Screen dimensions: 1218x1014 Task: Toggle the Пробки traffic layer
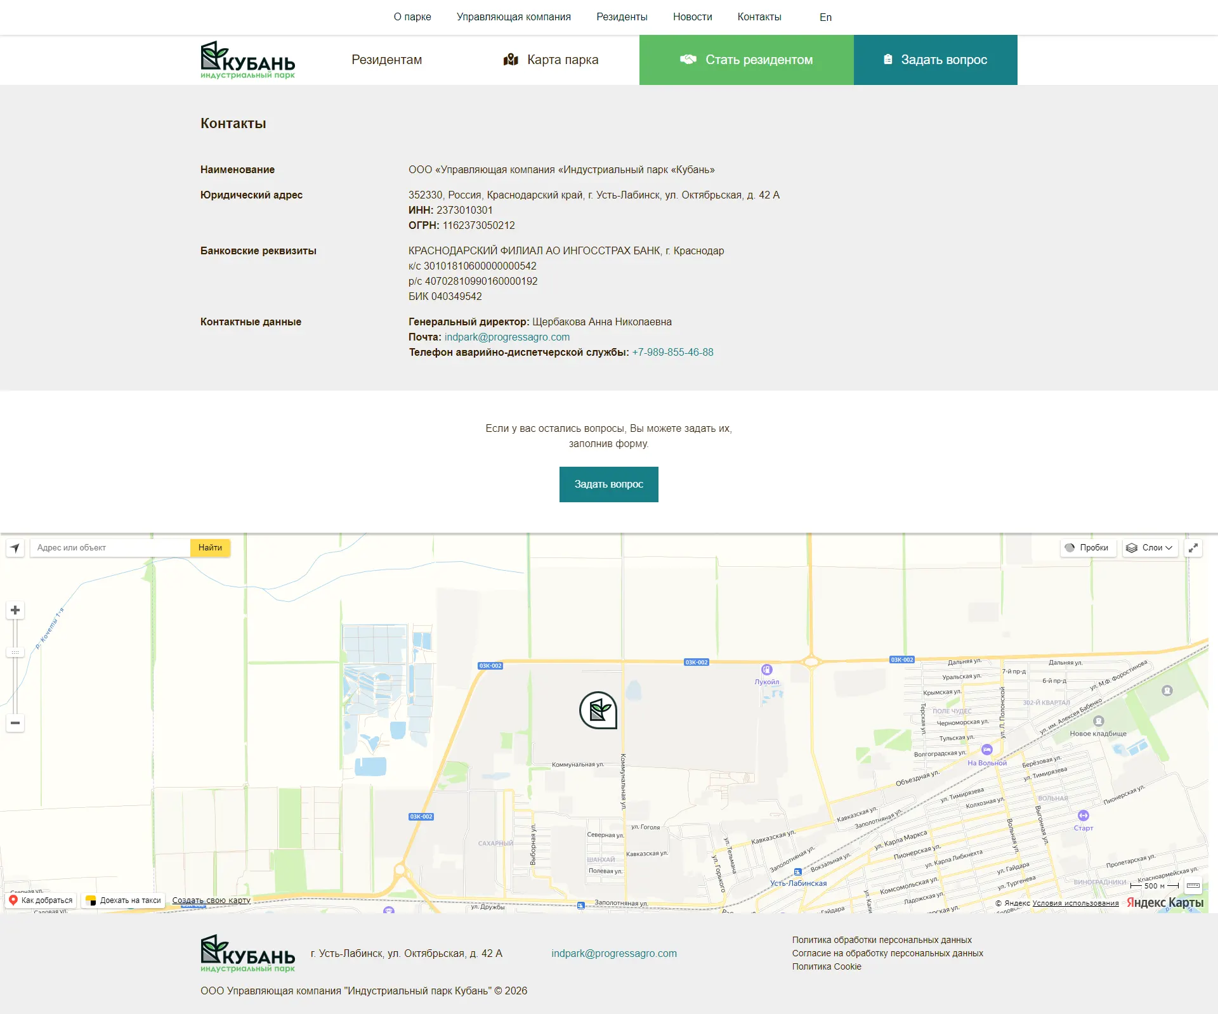pyautogui.click(x=1088, y=548)
